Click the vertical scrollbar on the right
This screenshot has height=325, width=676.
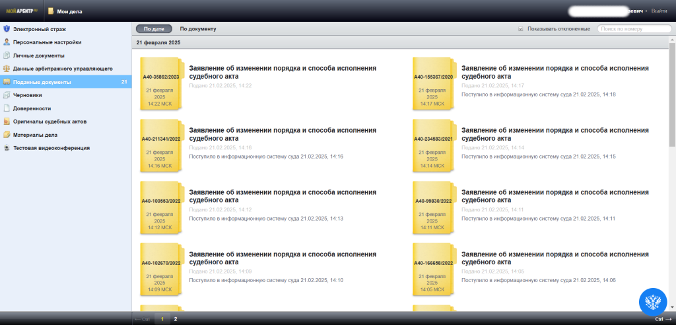coord(672,99)
